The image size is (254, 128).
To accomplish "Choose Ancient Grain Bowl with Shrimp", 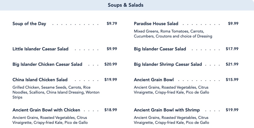I will [x=167, y=110].
